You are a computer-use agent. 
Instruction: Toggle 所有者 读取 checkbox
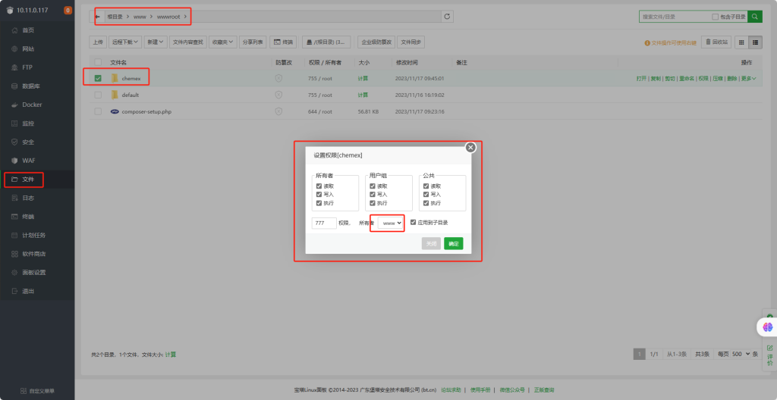tap(319, 186)
